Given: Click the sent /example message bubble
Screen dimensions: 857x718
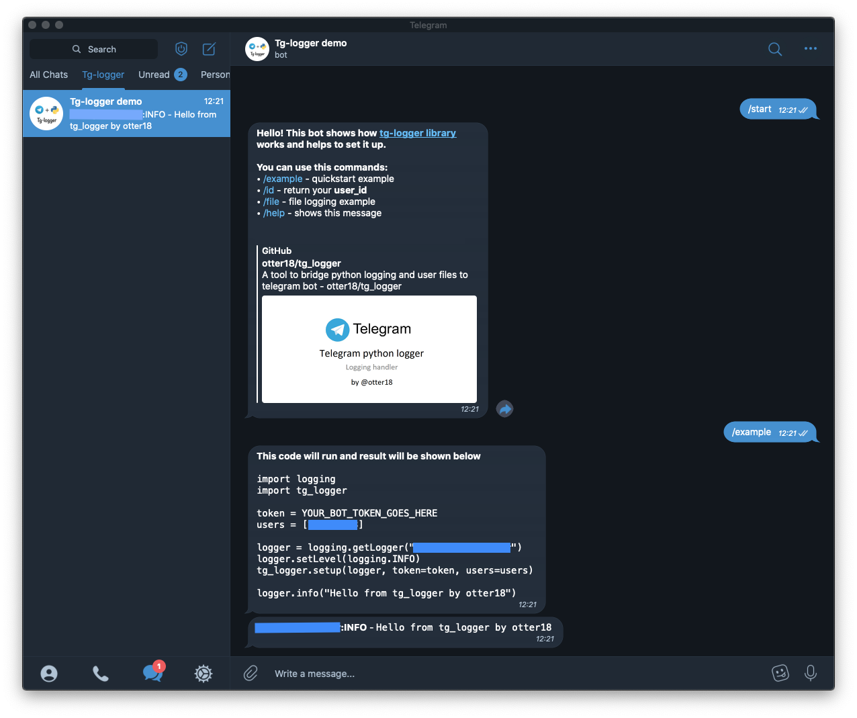Looking at the screenshot, I should point(770,432).
